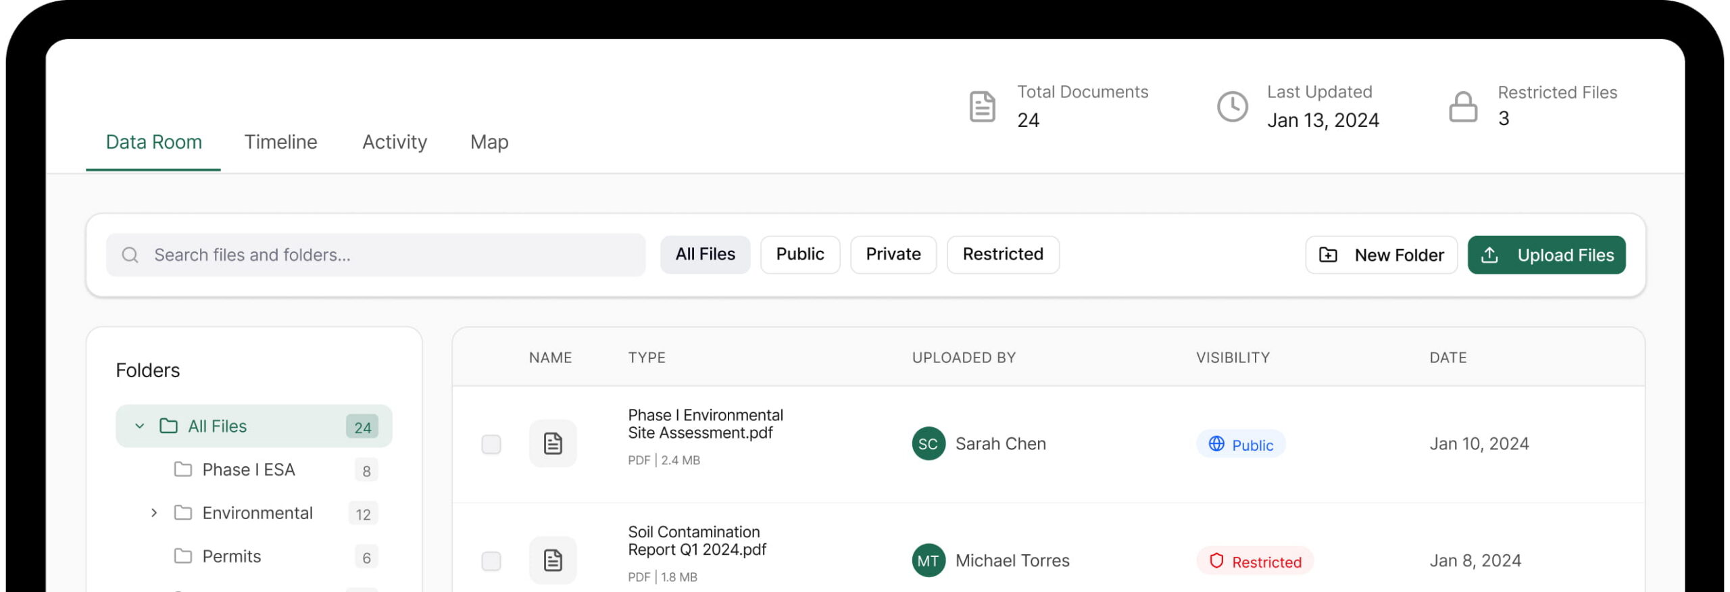The image size is (1730, 592).
Task: Select the Phase I Environmental Site Assessment checkbox
Action: tap(491, 444)
